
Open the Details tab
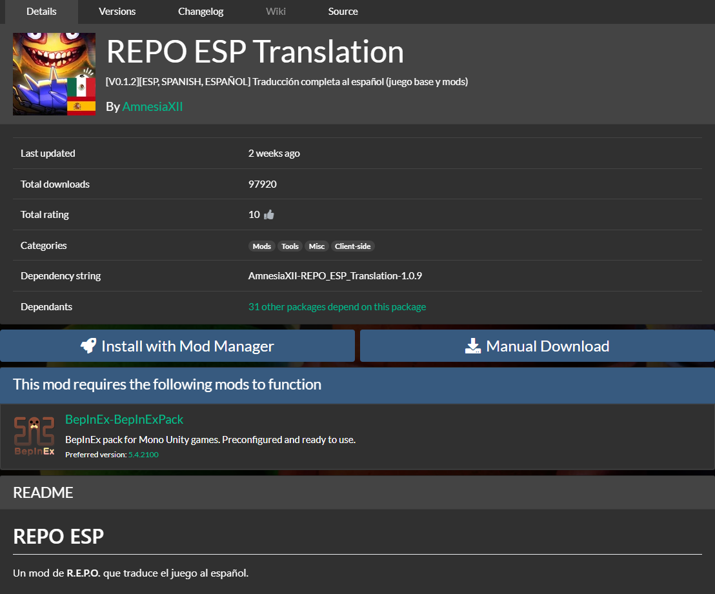(x=41, y=12)
